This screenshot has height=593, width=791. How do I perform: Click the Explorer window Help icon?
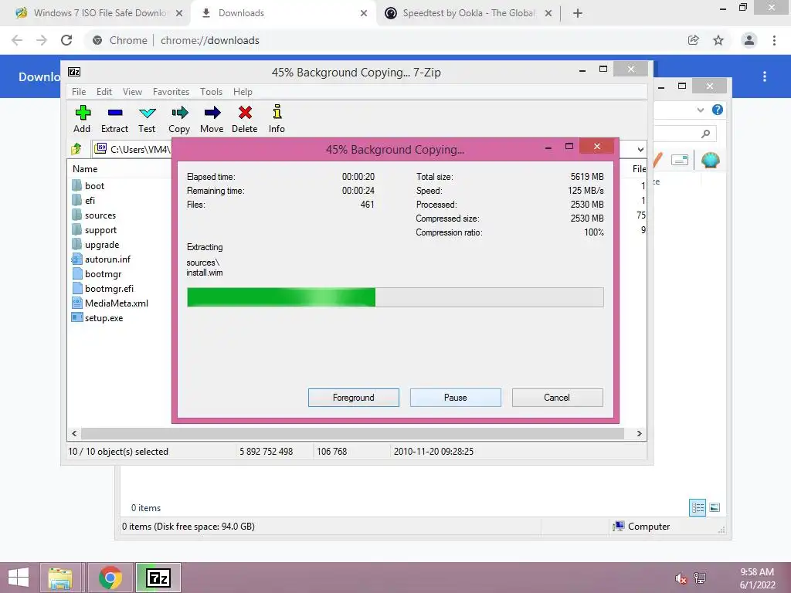click(718, 110)
